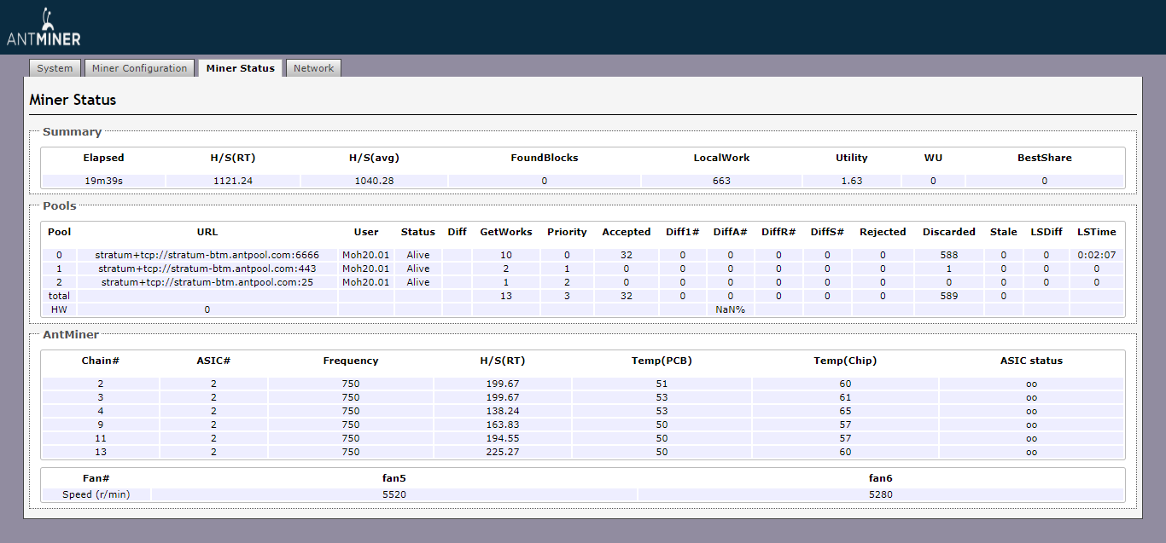Select the Utility column header
The height and width of the screenshot is (543, 1166).
click(x=852, y=158)
